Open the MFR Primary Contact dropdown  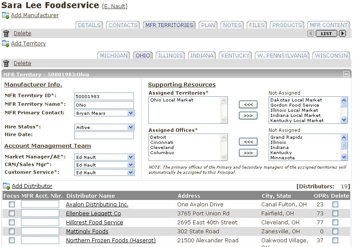[x=131, y=113]
